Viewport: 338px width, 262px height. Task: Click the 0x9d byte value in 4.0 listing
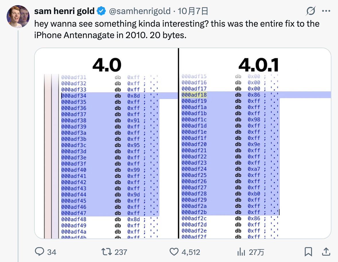click(x=134, y=195)
